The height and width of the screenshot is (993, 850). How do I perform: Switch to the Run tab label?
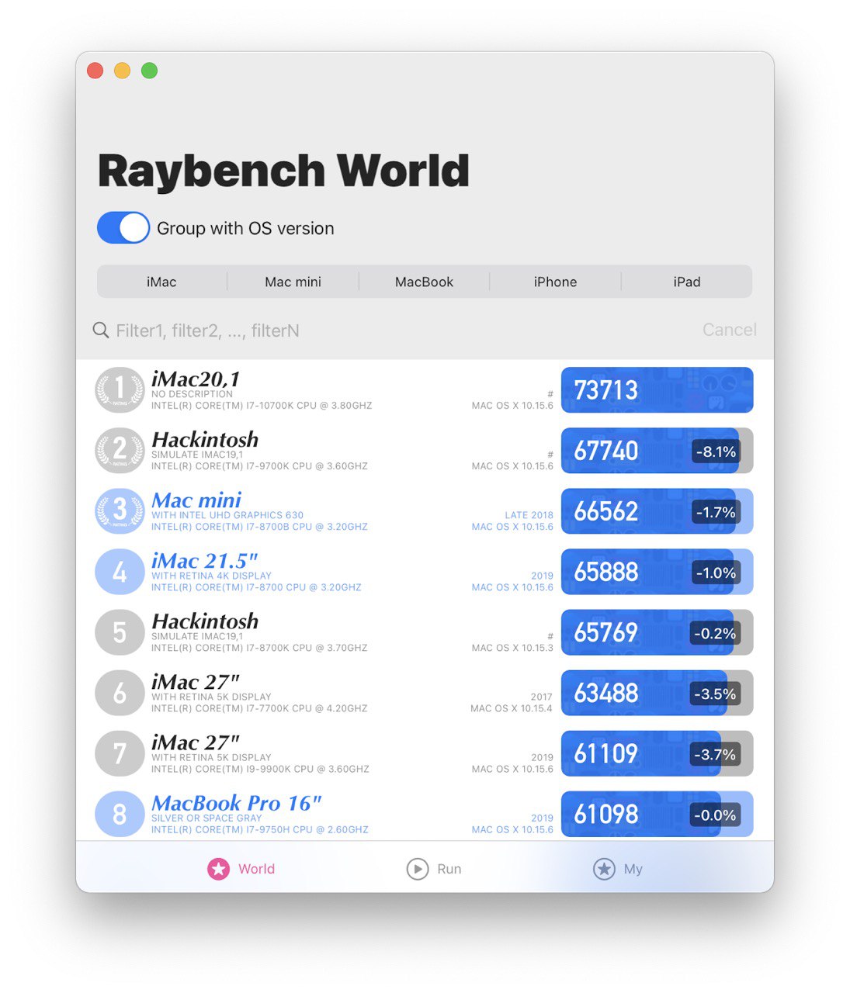point(449,869)
